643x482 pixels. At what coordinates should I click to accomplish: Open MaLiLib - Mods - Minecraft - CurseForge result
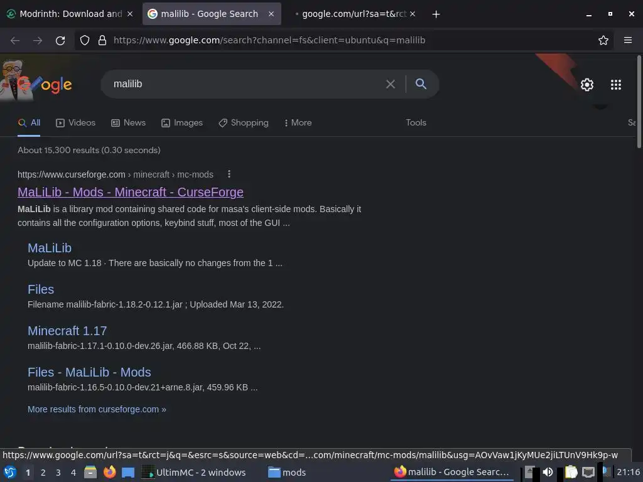[x=131, y=192]
